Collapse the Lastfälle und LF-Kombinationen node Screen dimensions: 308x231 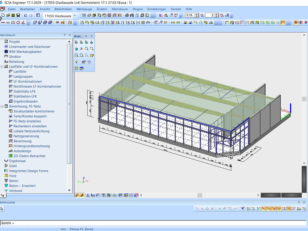[2, 67]
